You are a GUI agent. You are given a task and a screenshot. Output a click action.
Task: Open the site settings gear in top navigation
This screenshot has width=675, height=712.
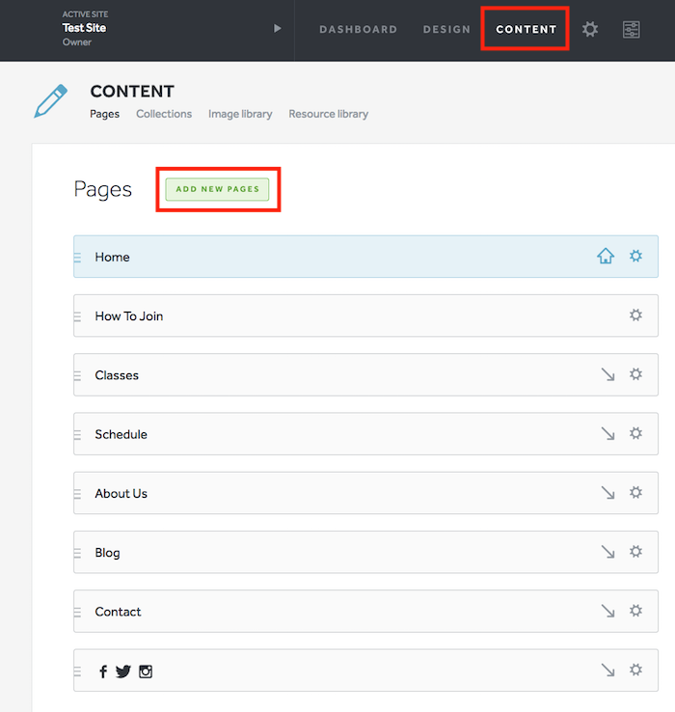pyautogui.click(x=590, y=29)
